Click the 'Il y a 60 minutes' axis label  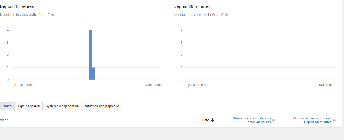pos(197,85)
